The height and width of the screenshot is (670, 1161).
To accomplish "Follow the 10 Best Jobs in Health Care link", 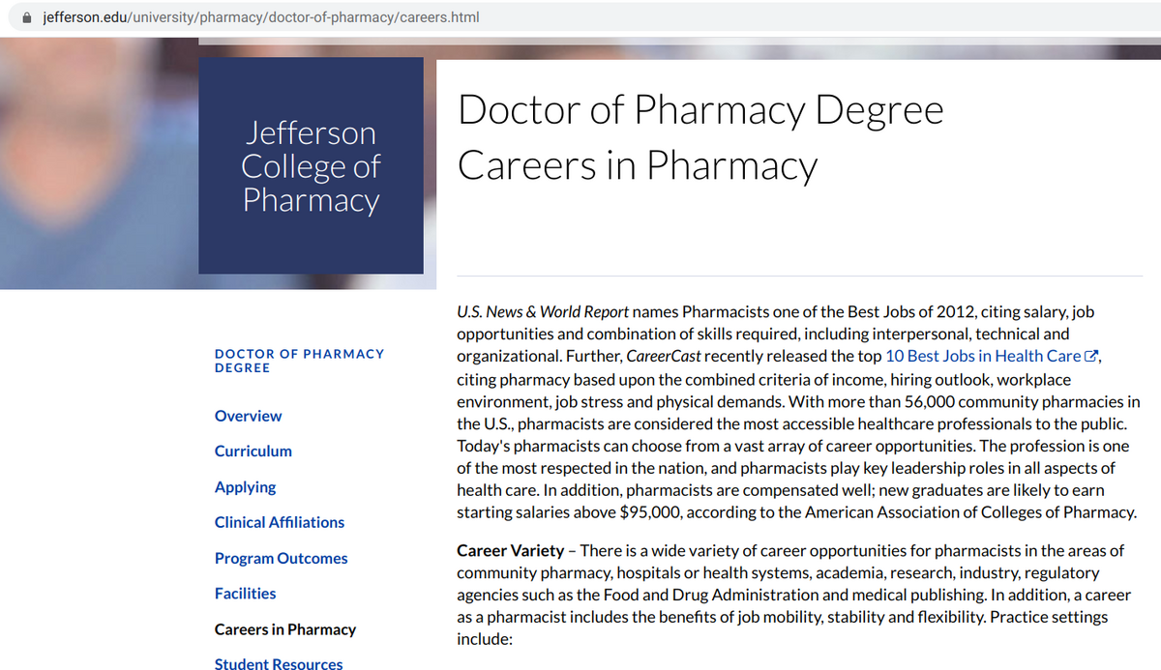I will (x=983, y=356).
